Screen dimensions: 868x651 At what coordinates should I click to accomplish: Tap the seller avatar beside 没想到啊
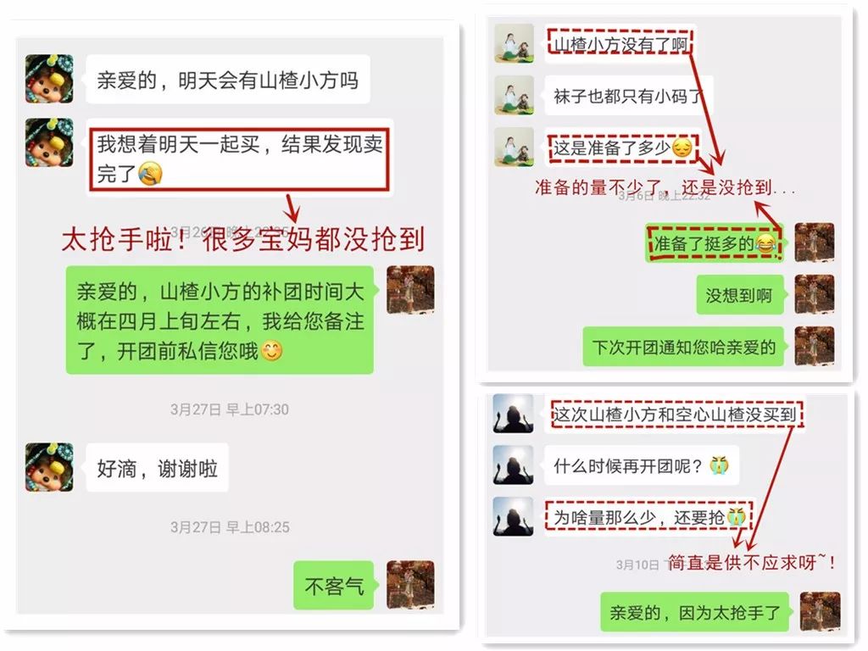tap(815, 294)
